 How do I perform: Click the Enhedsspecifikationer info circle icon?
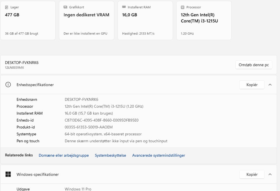click(8, 85)
